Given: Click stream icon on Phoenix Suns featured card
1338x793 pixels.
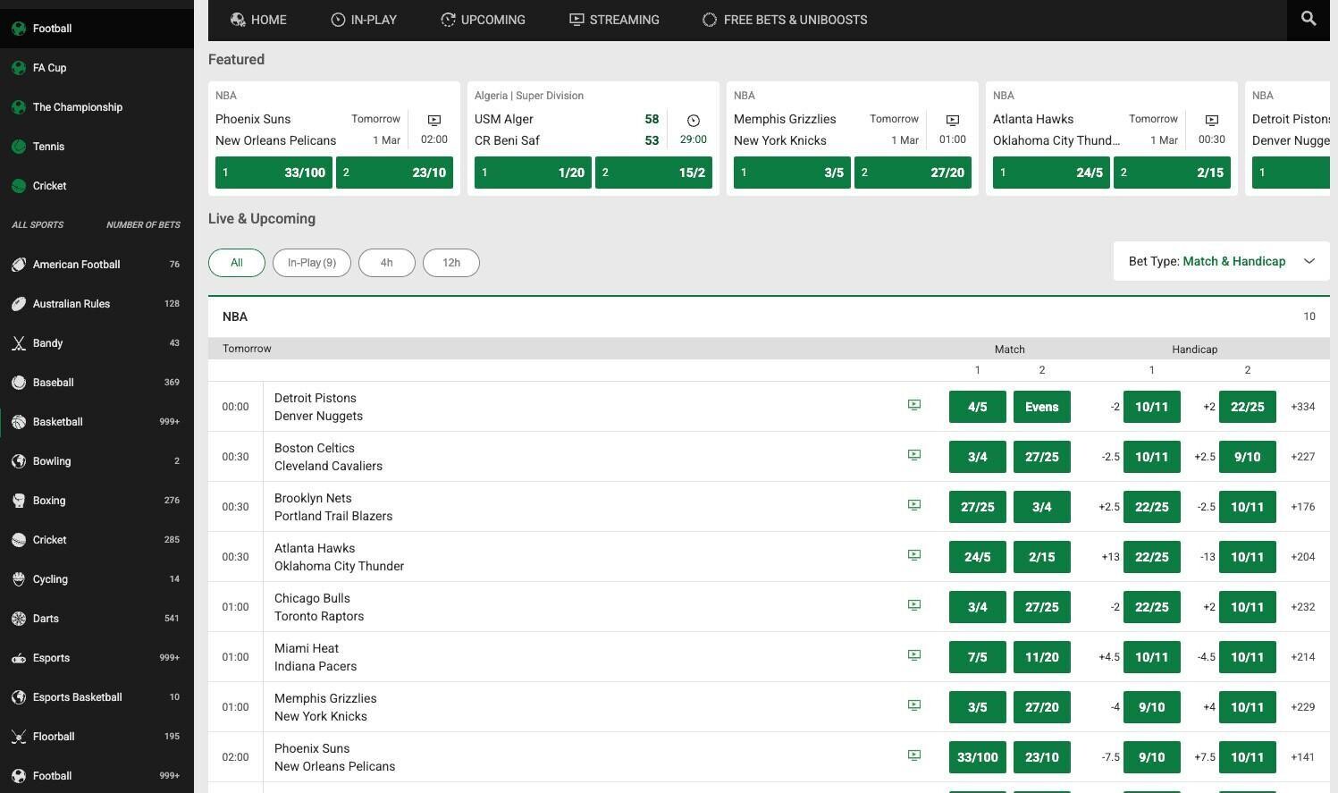Looking at the screenshot, I should [x=433, y=120].
